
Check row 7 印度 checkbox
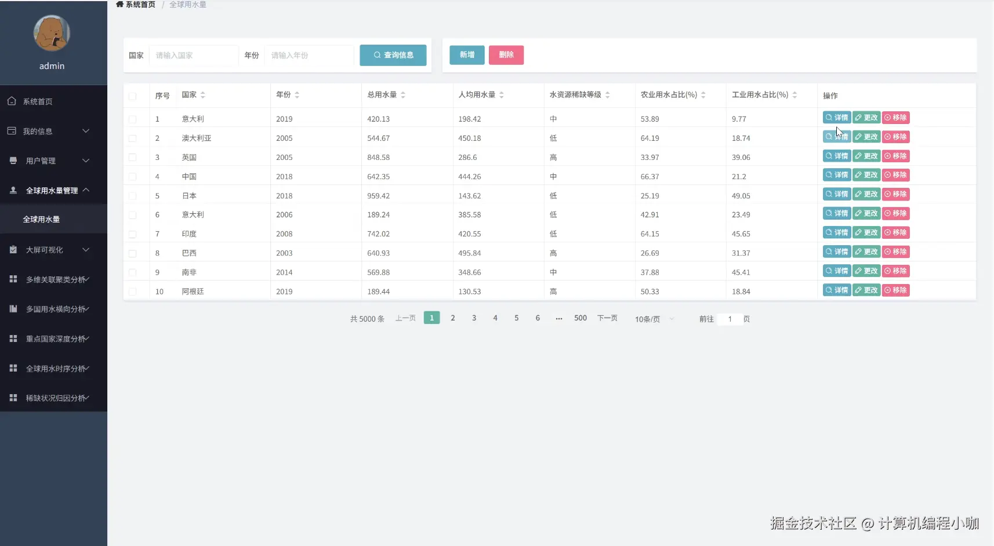(133, 234)
